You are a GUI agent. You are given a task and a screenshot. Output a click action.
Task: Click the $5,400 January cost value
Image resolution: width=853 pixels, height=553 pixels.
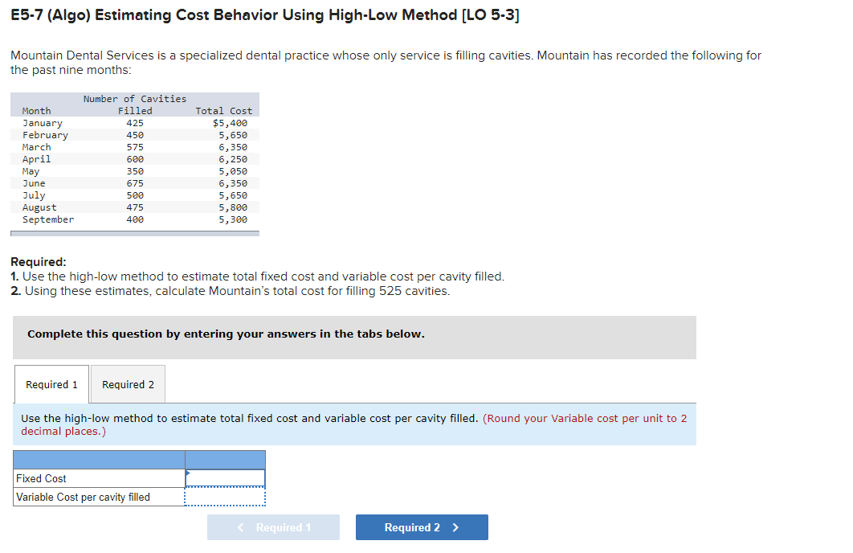tap(235, 122)
